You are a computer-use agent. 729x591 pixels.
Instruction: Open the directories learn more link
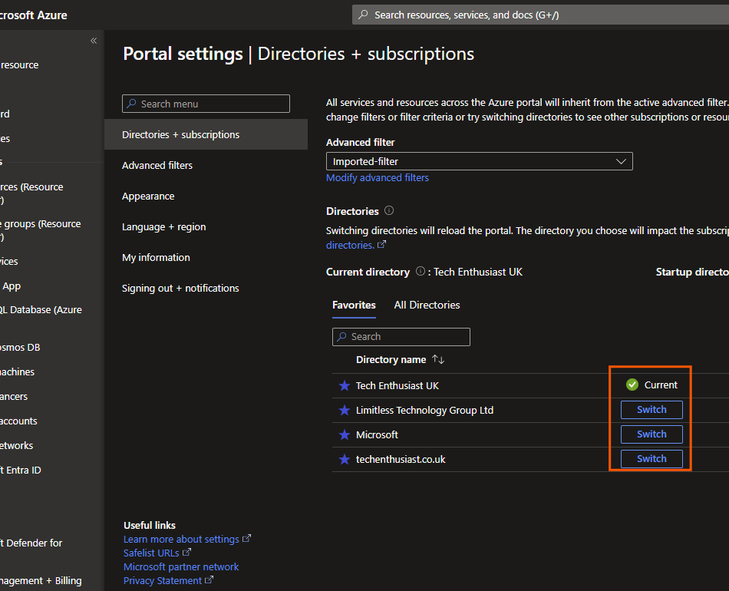coord(355,245)
